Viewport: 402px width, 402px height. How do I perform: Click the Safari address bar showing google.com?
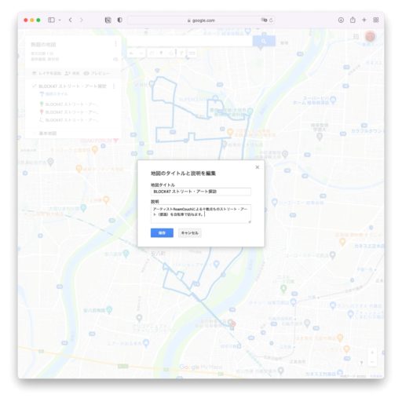point(201,20)
